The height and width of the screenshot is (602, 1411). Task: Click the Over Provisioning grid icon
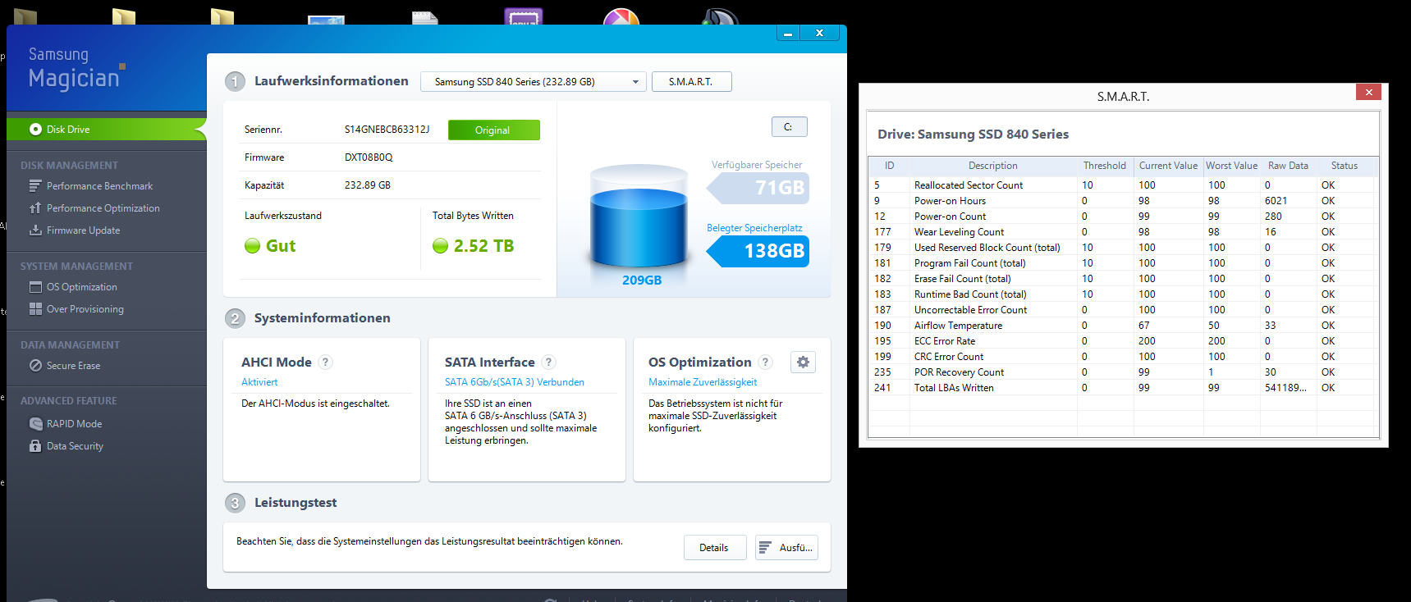coord(35,309)
